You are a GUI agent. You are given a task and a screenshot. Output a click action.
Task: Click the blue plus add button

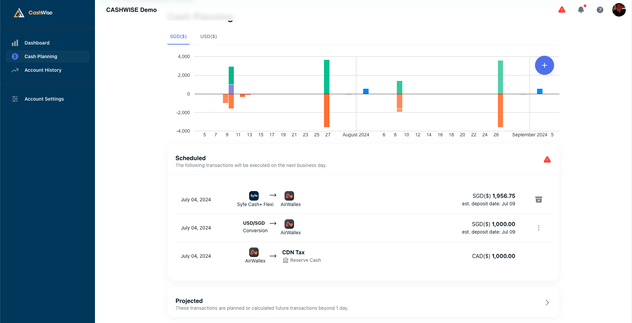tap(545, 65)
